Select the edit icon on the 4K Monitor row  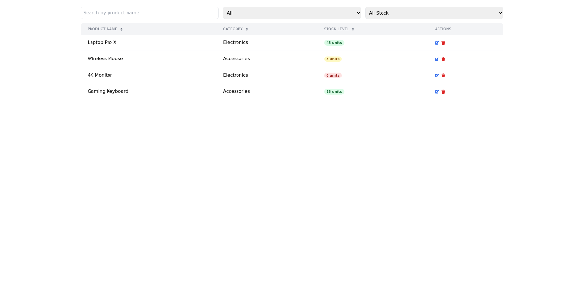coord(437,75)
